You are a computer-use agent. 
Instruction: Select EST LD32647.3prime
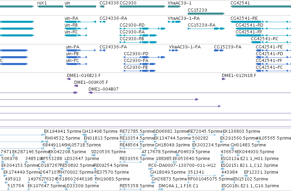pos(82,159)
